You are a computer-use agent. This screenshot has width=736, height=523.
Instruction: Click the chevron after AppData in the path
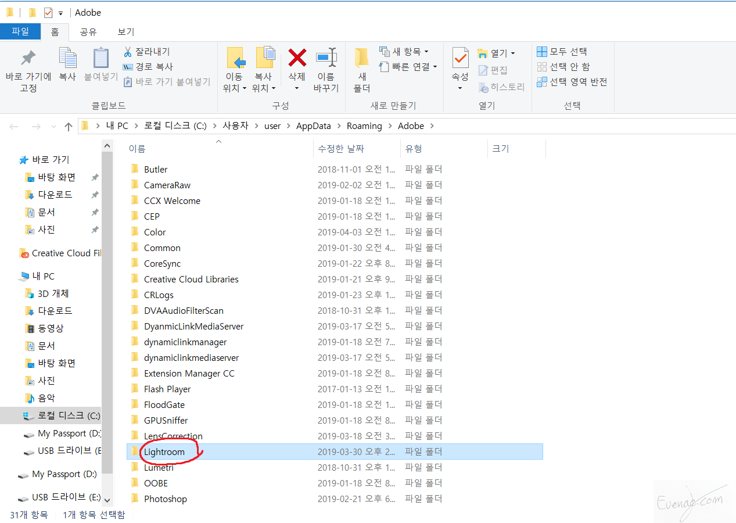point(339,126)
